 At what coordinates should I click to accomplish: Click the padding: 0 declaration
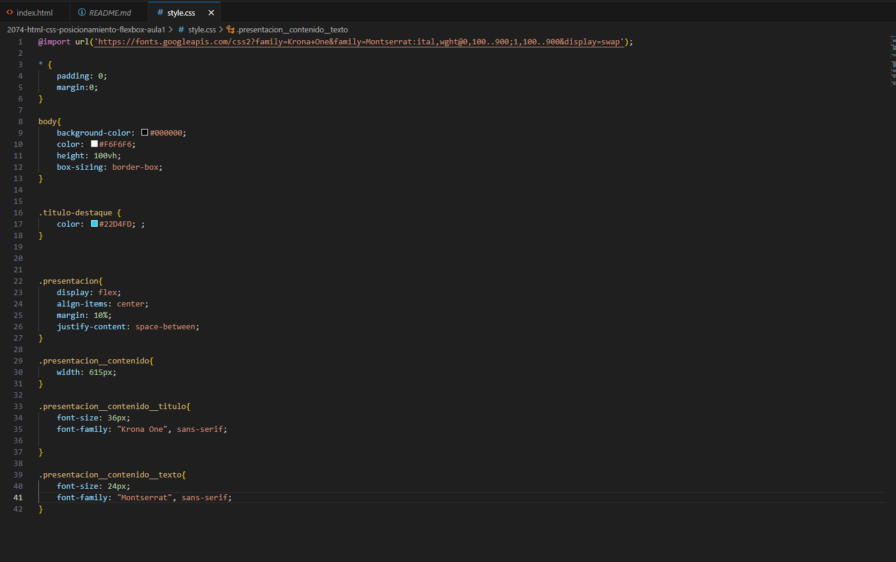pos(82,76)
